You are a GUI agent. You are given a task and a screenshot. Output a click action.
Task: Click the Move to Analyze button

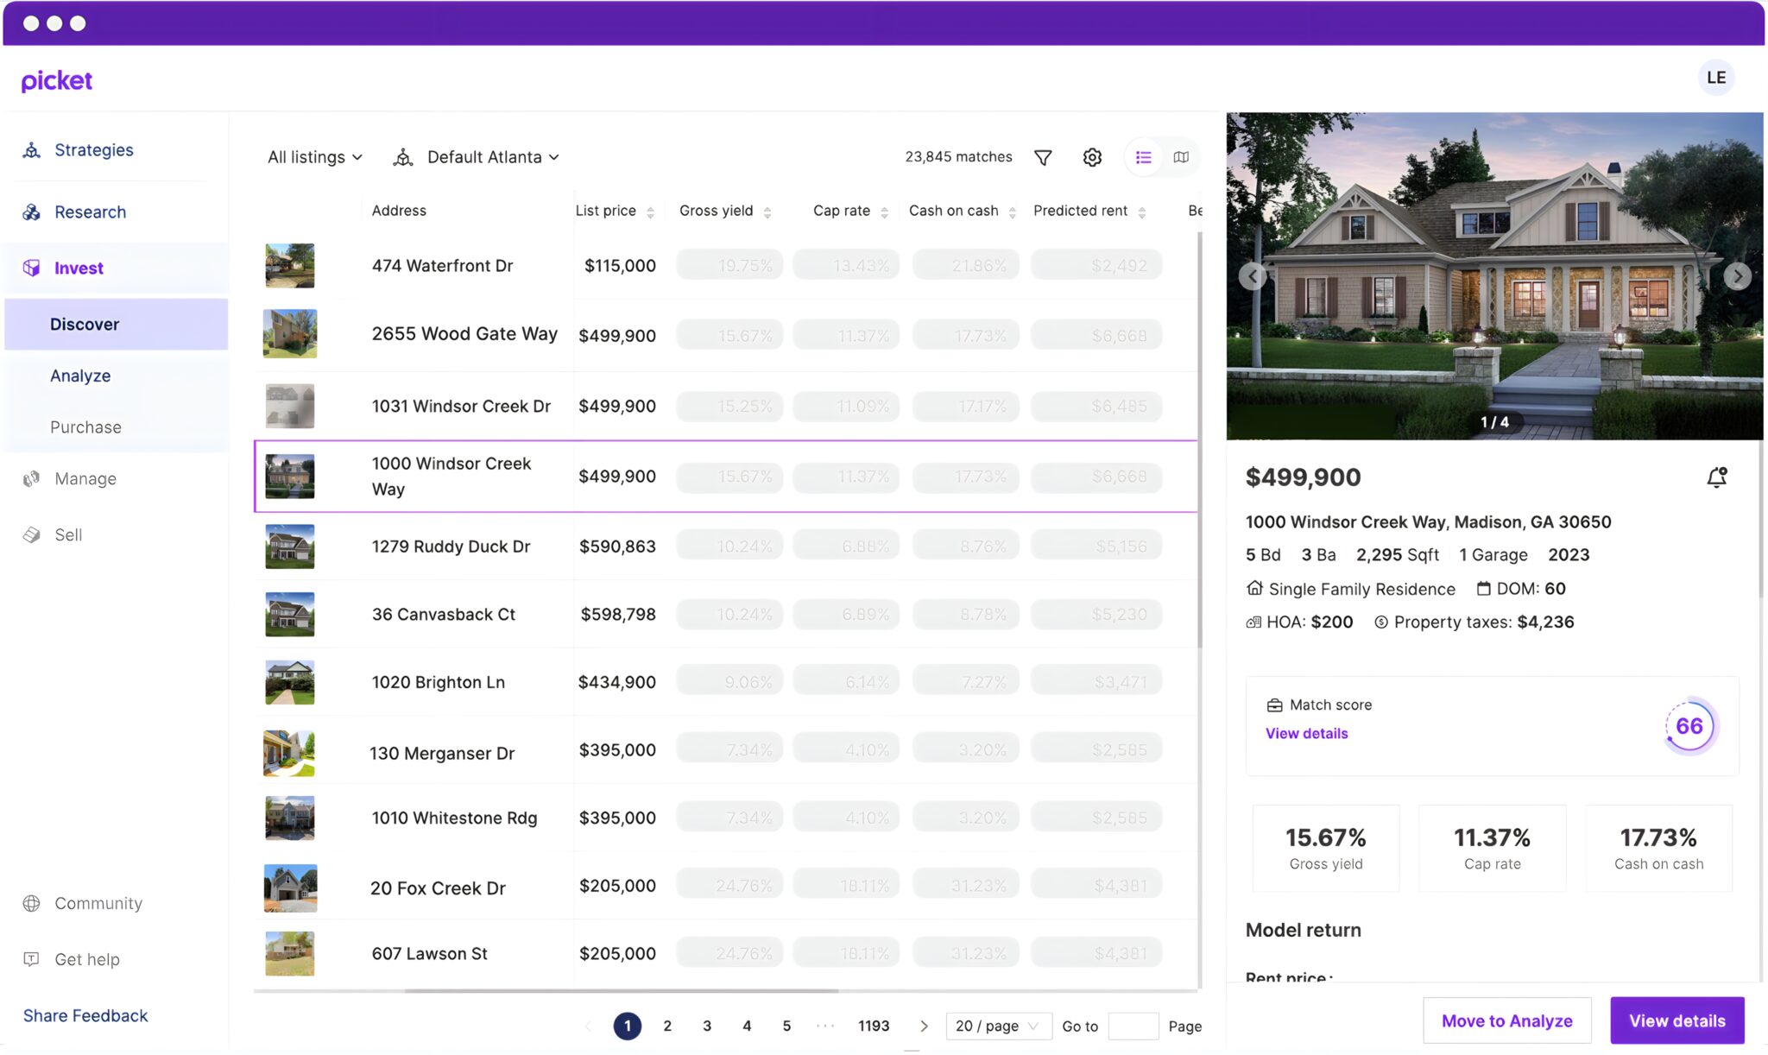(1506, 1020)
